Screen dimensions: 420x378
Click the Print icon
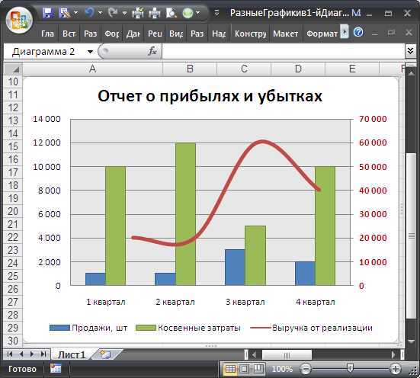click(155, 12)
